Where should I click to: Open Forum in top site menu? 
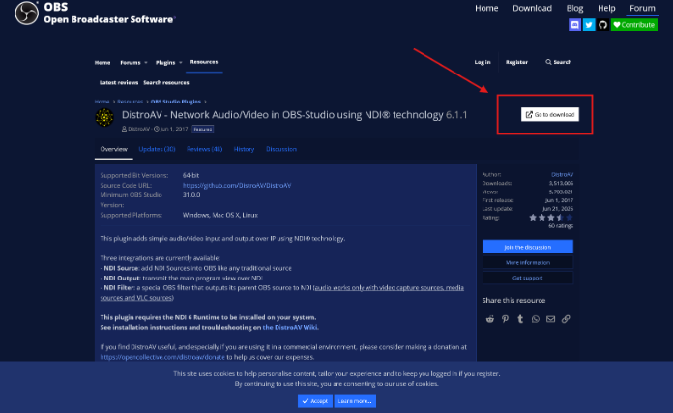(x=642, y=8)
